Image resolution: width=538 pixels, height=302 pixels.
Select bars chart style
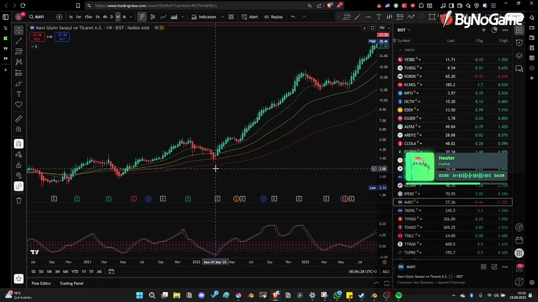(x=142, y=17)
